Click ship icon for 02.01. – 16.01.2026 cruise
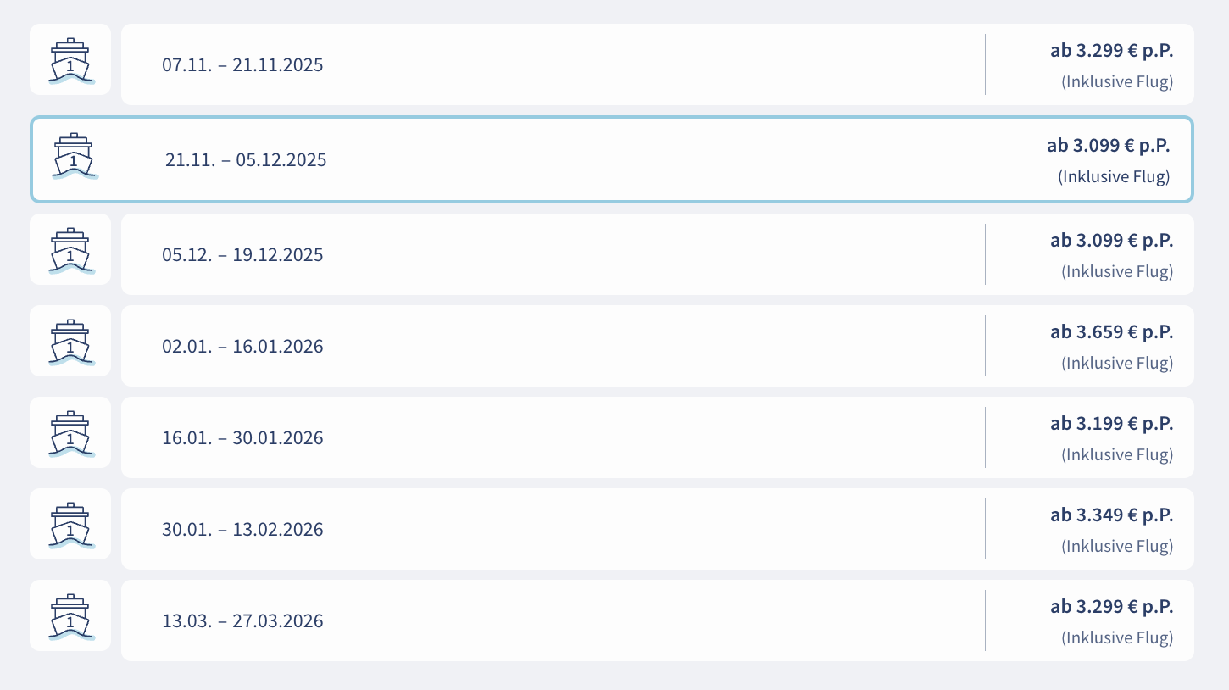The height and width of the screenshot is (690, 1229). (70, 342)
